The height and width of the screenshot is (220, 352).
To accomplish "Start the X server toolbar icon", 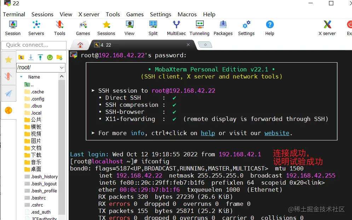I will pos(327,28).
